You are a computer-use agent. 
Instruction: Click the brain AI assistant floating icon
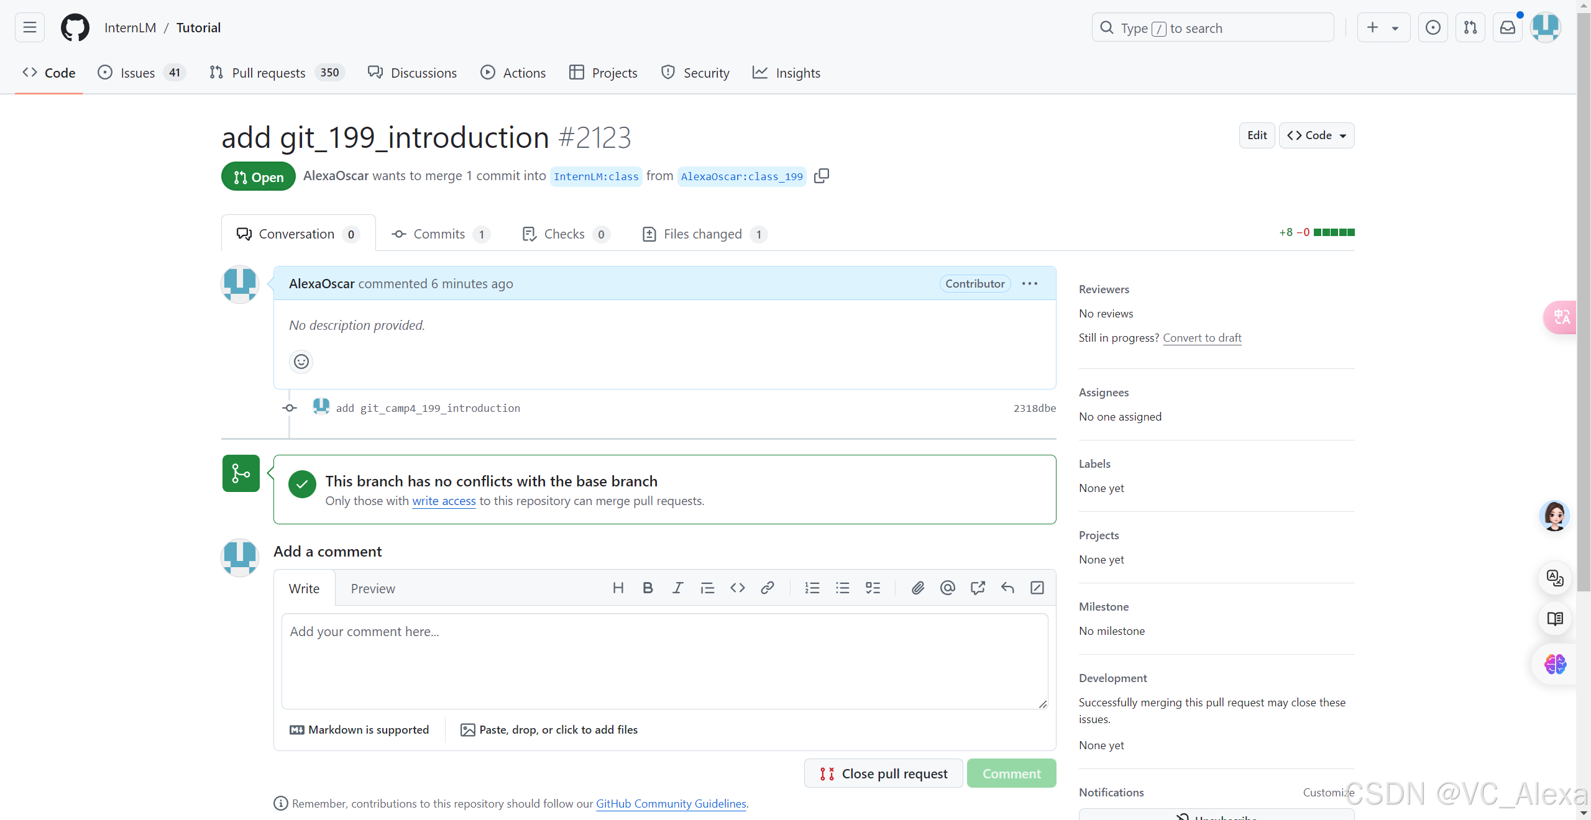tap(1555, 664)
